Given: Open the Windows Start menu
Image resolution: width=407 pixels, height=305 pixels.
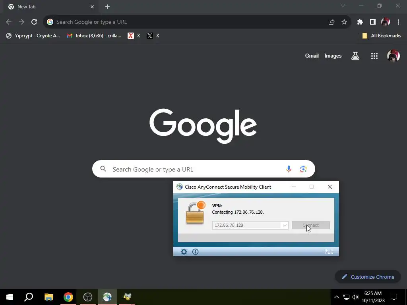Looking at the screenshot, I should click(10, 297).
